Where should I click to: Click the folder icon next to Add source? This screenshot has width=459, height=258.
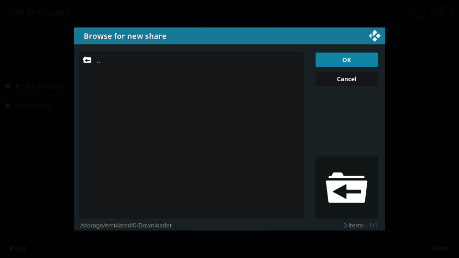point(8,105)
